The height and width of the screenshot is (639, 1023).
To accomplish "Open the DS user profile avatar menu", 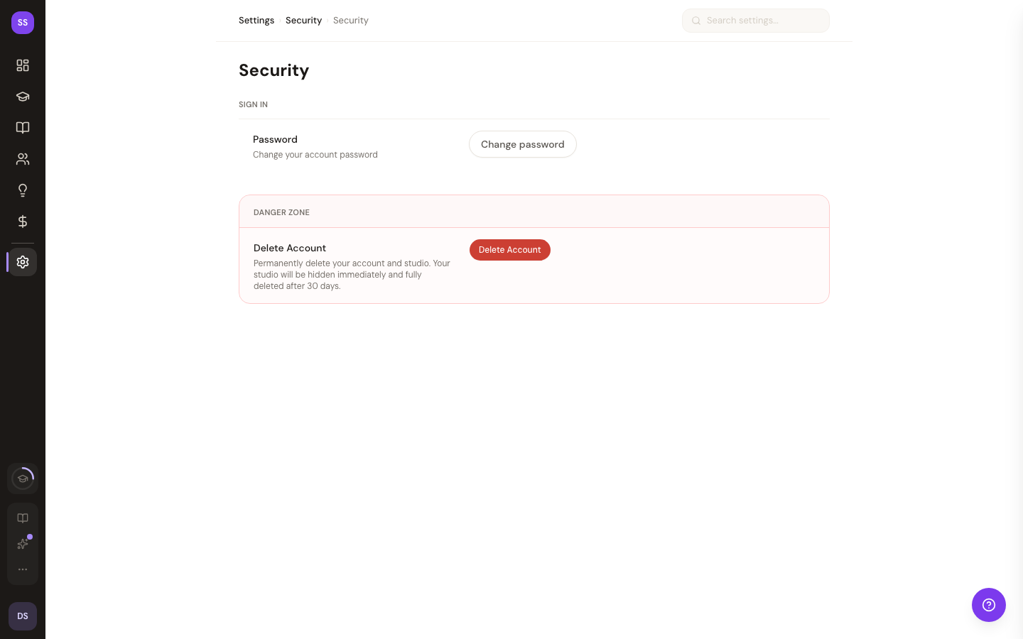I will tap(23, 616).
